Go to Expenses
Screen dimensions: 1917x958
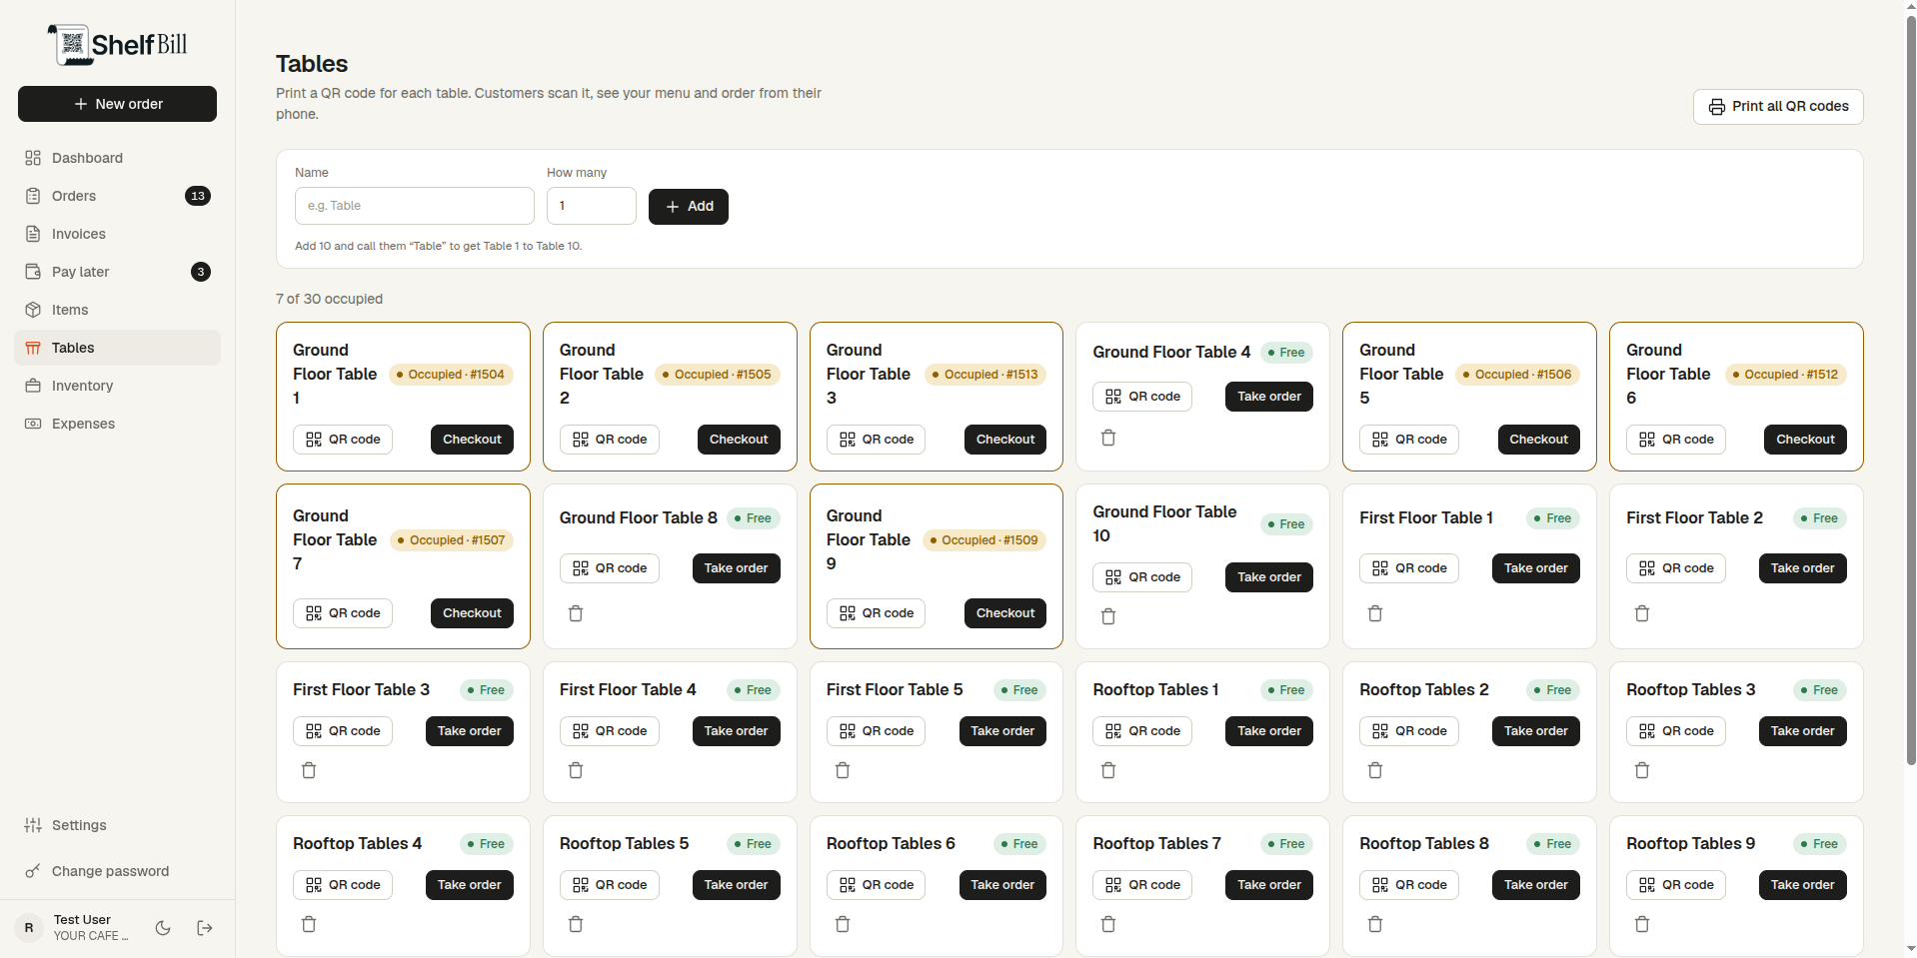(118, 424)
